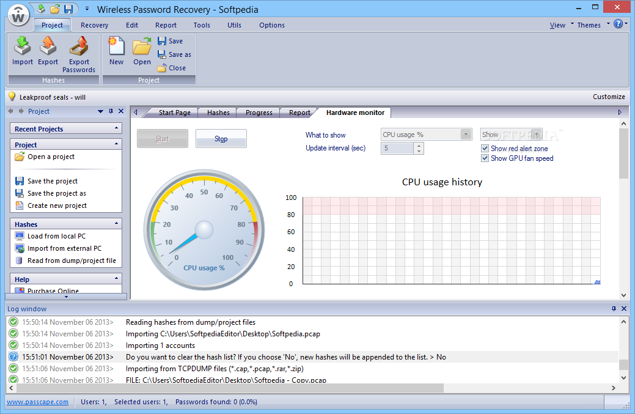
Task: Click the Stop monitoring button
Action: pos(221,139)
